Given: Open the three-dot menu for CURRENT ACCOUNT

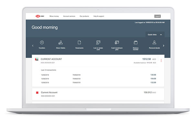Looking at the screenshot, I should pos(161,61).
